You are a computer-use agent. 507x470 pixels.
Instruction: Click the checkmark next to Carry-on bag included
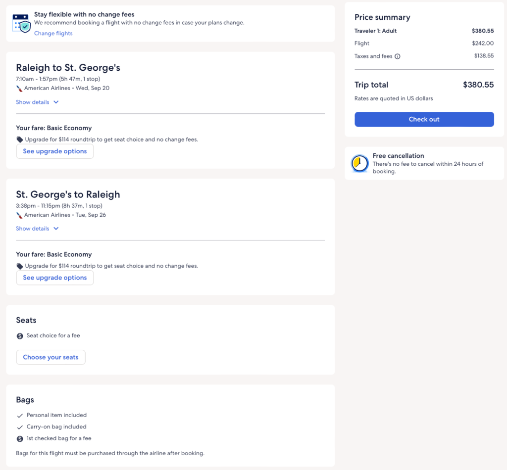click(x=20, y=427)
